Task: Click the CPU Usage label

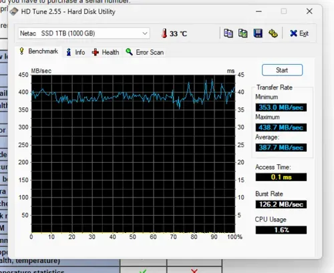Action: click(271, 220)
